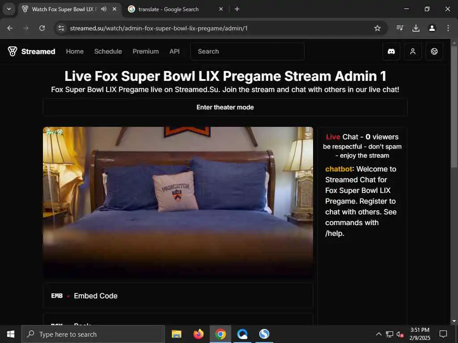Screen dimensions: 458x343
Task: Click the muted volume tray icon
Action: pyautogui.click(x=400, y=334)
